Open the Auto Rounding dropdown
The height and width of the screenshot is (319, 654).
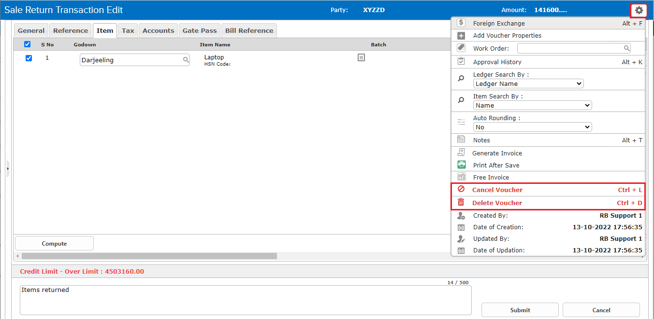[532, 127]
